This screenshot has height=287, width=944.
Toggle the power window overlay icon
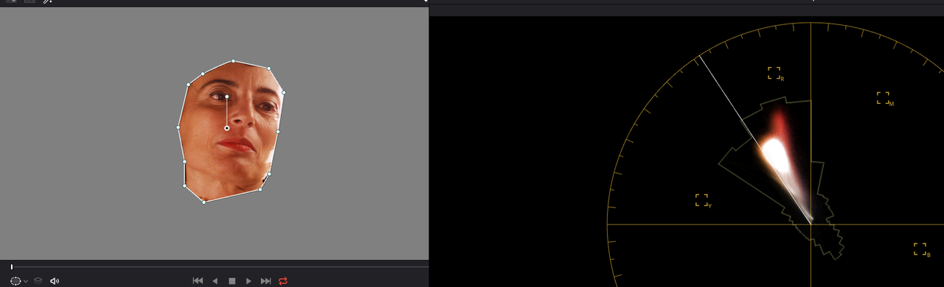tap(15, 280)
